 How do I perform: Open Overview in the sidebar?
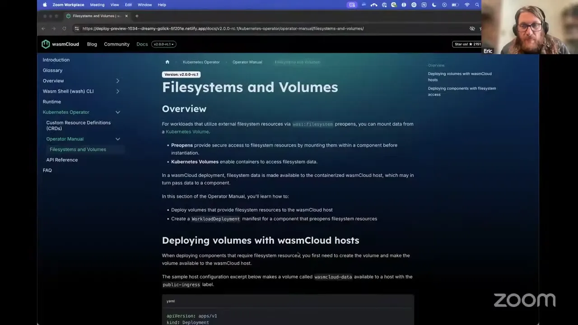click(x=53, y=81)
